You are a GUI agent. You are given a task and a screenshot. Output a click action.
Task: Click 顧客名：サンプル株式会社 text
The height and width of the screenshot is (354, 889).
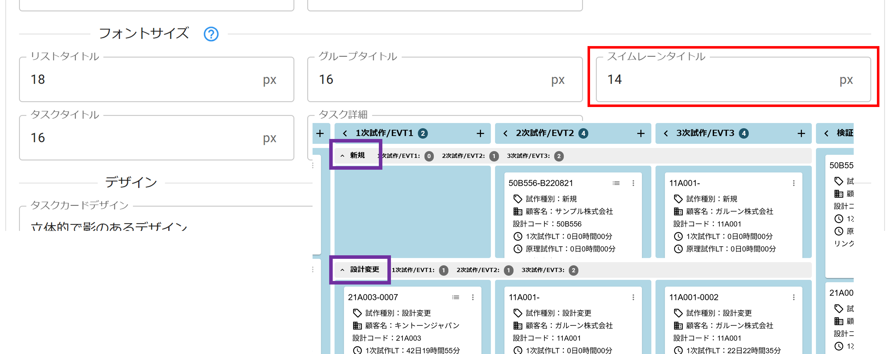569,211
